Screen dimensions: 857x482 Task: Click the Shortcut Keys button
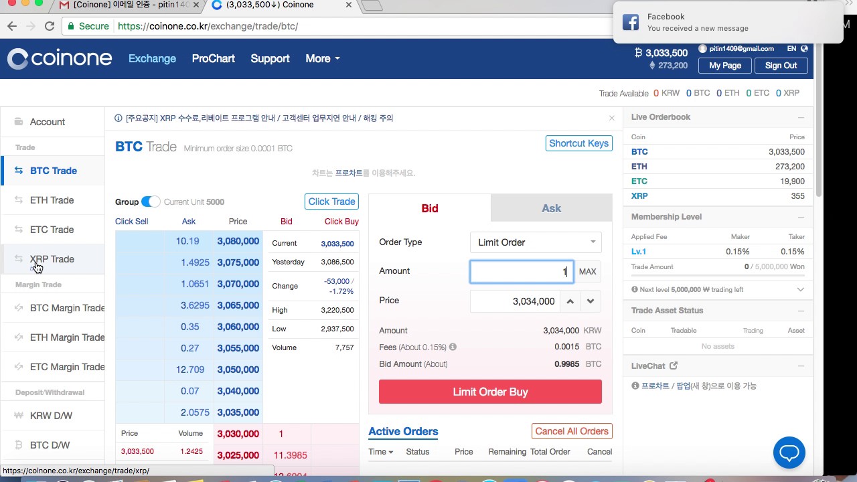[578, 143]
